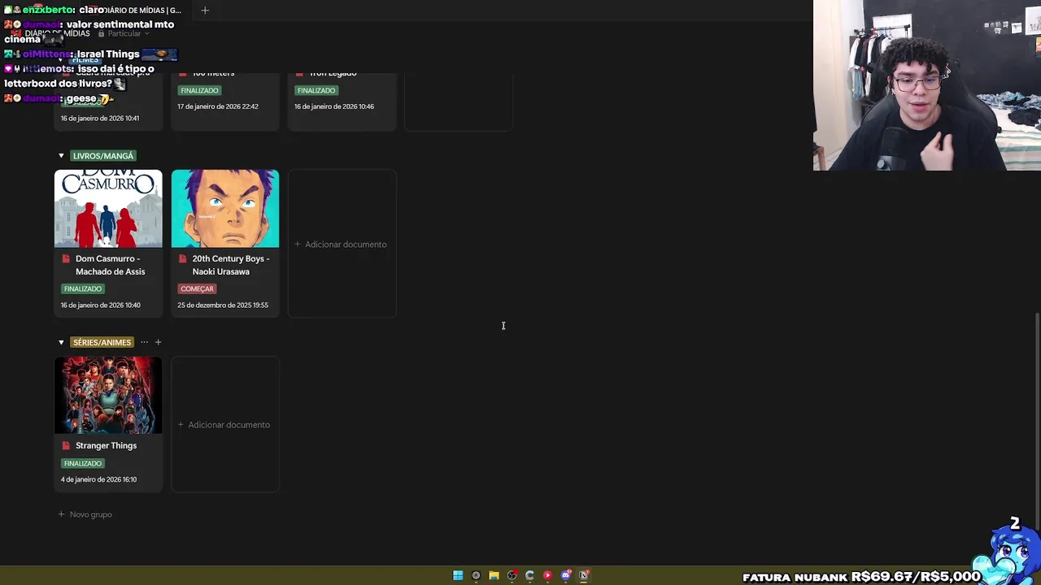
Task: Open the Dom Casmurro cover image
Action: click(108, 208)
